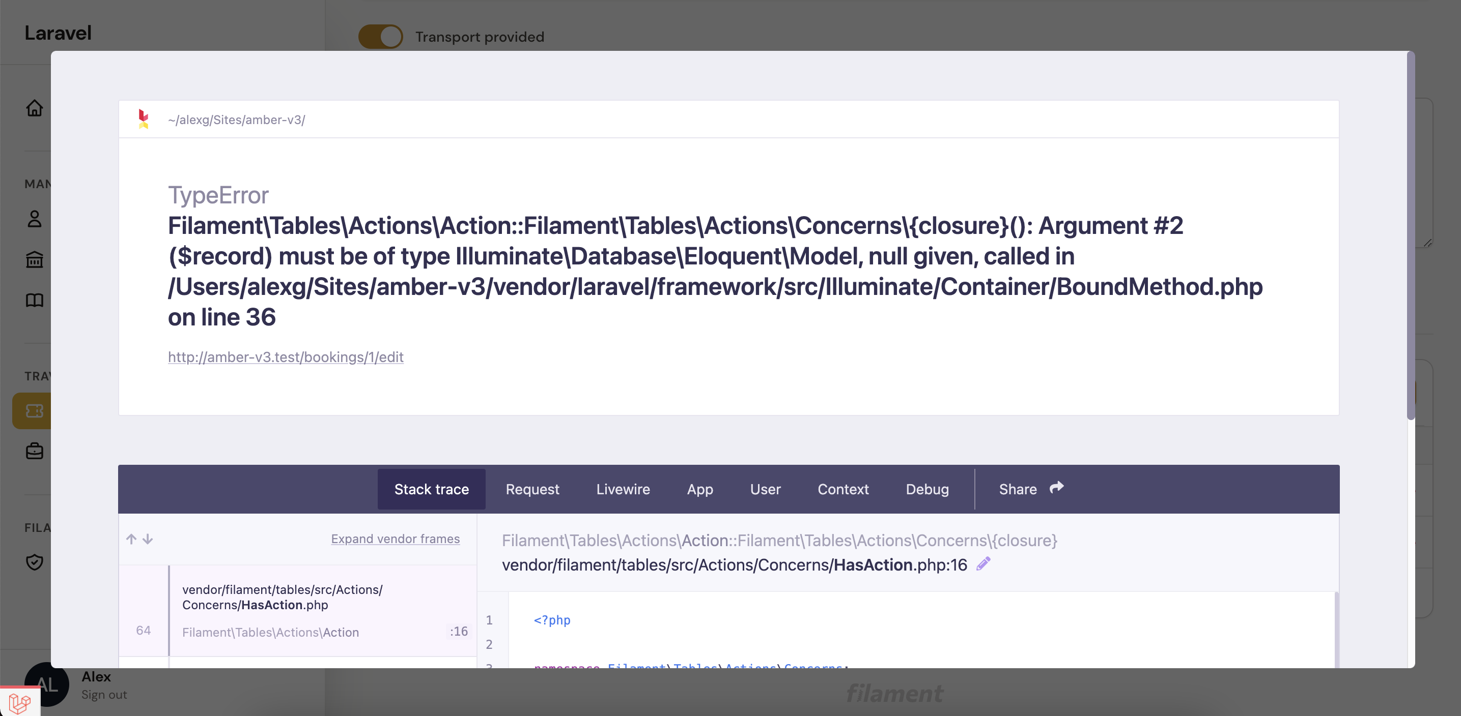
Task: Click Expand vendor frames
Action: (x=395, y=539)
